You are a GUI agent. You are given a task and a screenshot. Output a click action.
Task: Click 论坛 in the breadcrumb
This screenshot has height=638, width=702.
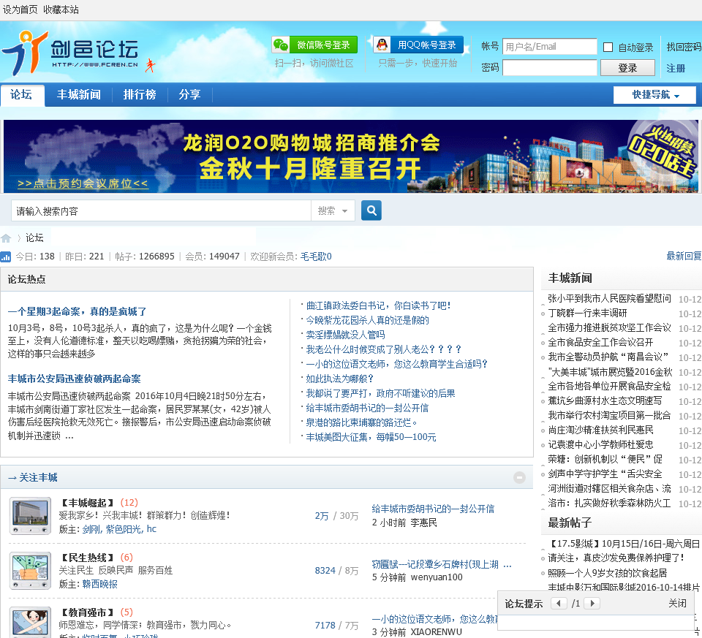click(x=34, y=238)
